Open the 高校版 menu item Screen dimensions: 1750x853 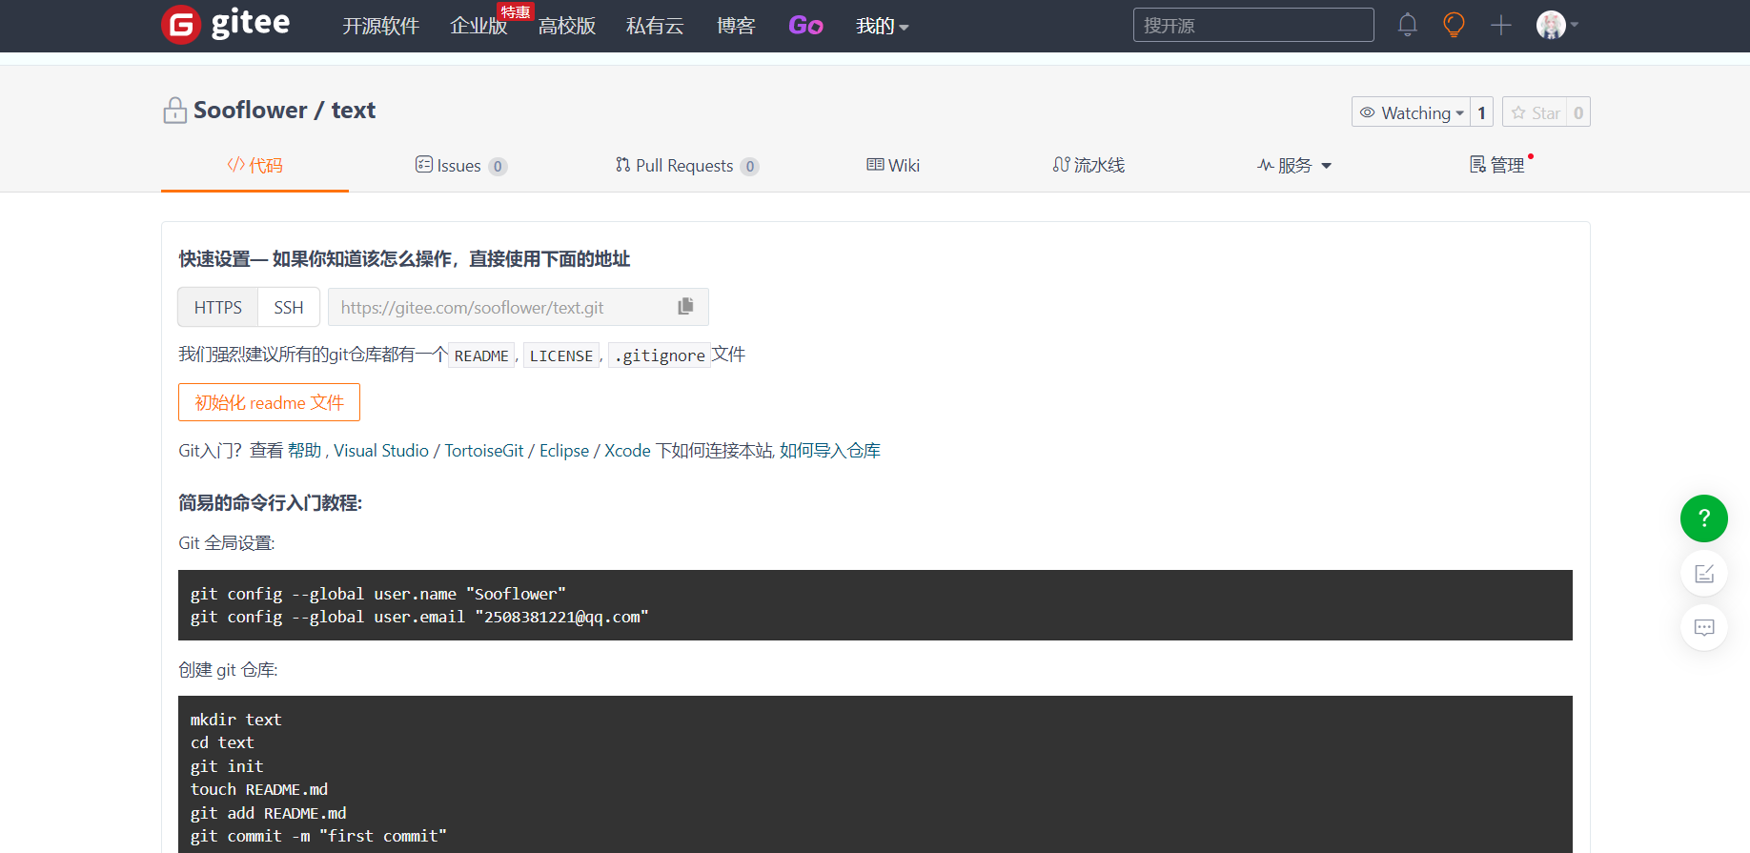tap(567, 26)
